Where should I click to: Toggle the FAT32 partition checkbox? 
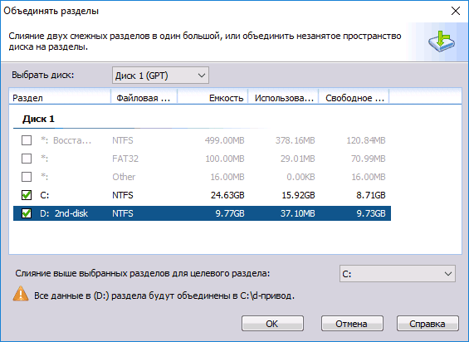pos(27,159)
